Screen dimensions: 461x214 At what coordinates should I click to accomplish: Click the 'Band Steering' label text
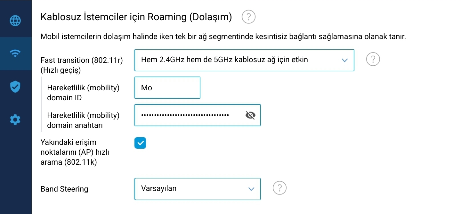coord(64,189)
